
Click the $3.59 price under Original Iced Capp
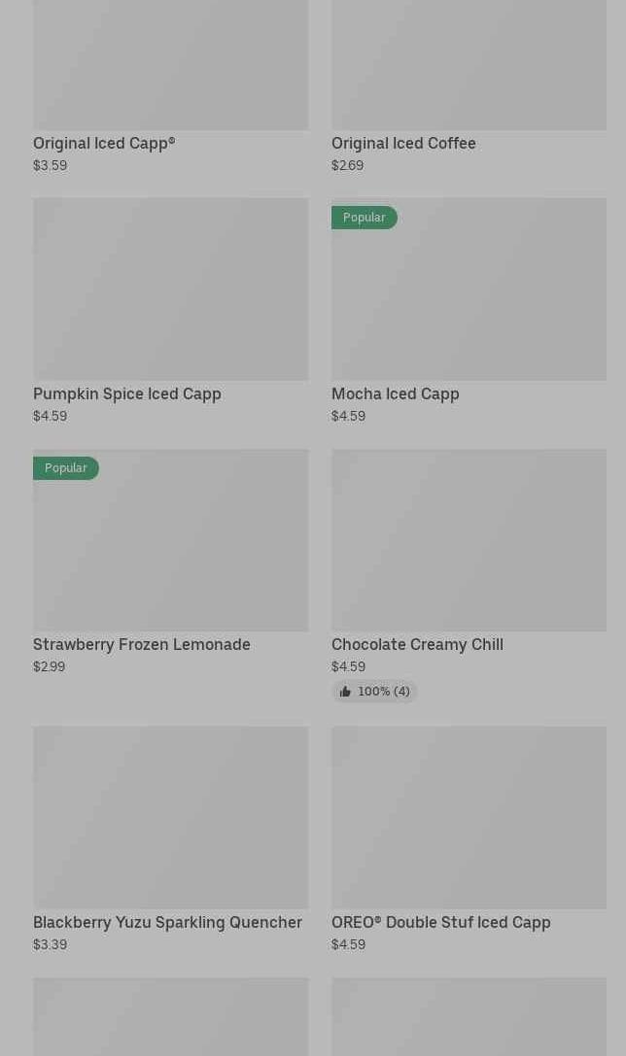coord(51,165)
